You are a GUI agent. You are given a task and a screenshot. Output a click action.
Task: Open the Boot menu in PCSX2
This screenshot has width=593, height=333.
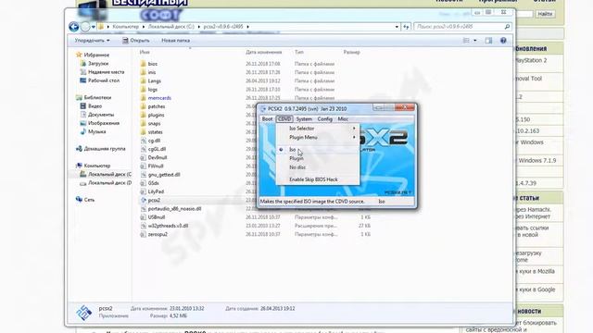(267, 119)
